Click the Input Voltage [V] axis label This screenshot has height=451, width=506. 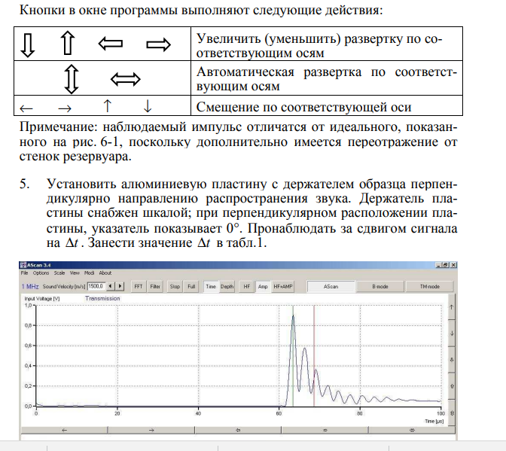[x=42, y=299]
